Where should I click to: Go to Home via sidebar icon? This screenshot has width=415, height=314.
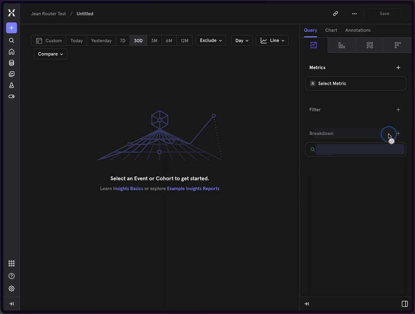[x=12, y=52]
